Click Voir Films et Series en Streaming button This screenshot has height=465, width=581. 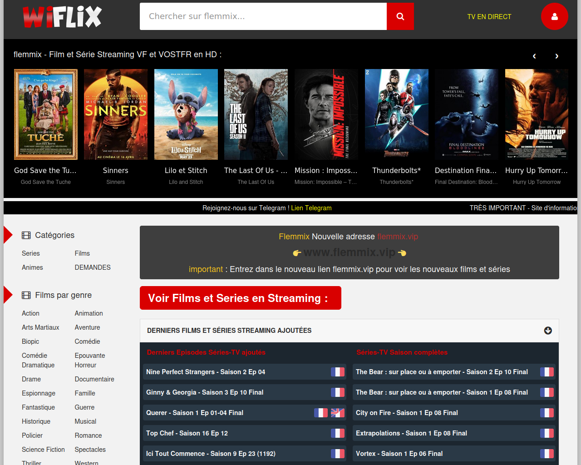coord(240,298)
